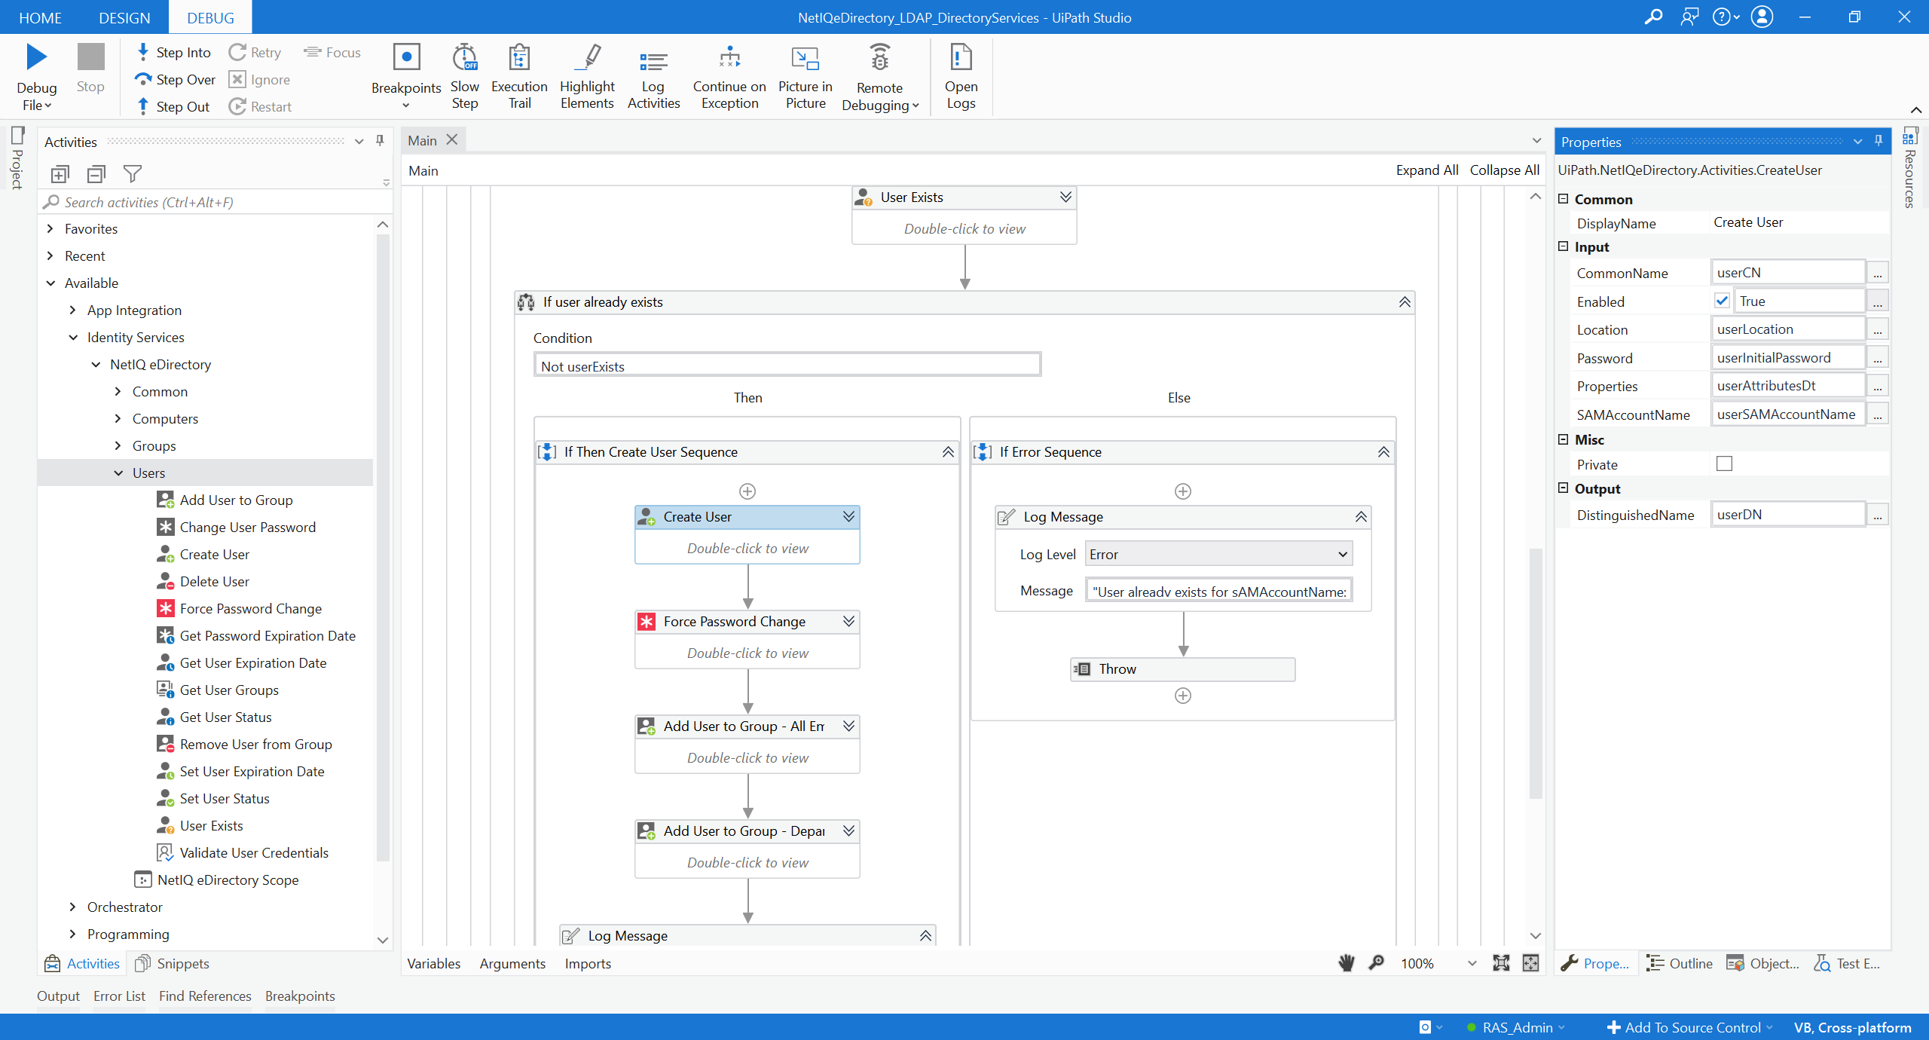The height and width of the screenshot is (1040, 1929).
Task: Click Step Into in the debug ribbon
Action: tap(173, 52)
